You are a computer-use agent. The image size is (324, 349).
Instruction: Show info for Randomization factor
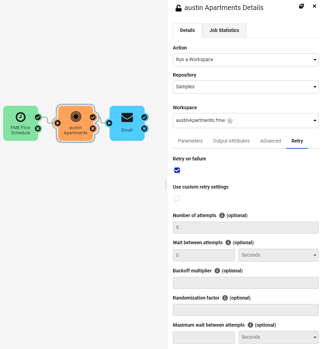click(225, 298)
